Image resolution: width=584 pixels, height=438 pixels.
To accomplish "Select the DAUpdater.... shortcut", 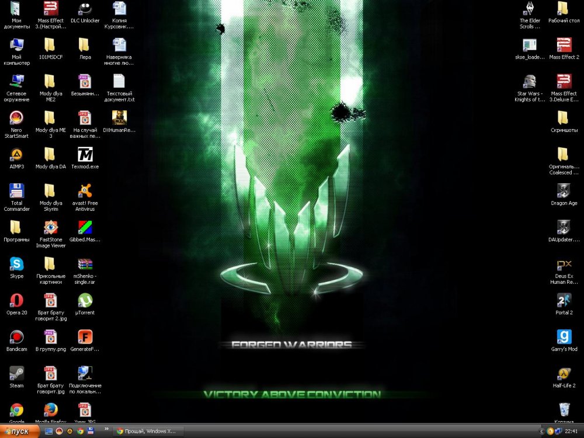I will tap(564, 231).
